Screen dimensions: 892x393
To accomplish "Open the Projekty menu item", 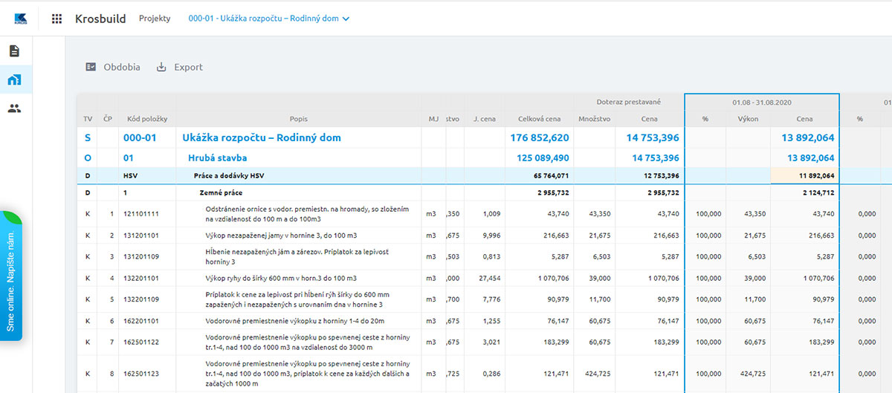I will pos(155,19).
